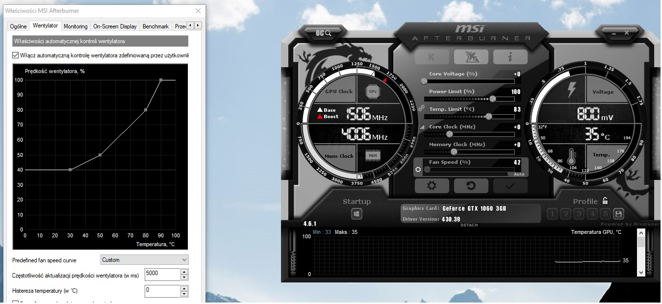Click the Core Clock slider handle
Screen dimensions: 662x304
click(x=449, y=134)
